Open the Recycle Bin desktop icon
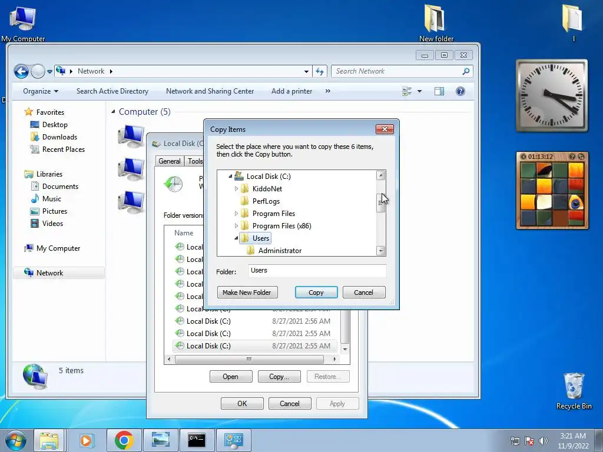Image resolution: width=603 pixels, height=452 pixels. 574,391
